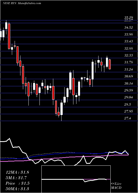Click the last red candlestick on the right
This screenshot has height=193, width=138.
pyautogui.click(x=110, y=64)
